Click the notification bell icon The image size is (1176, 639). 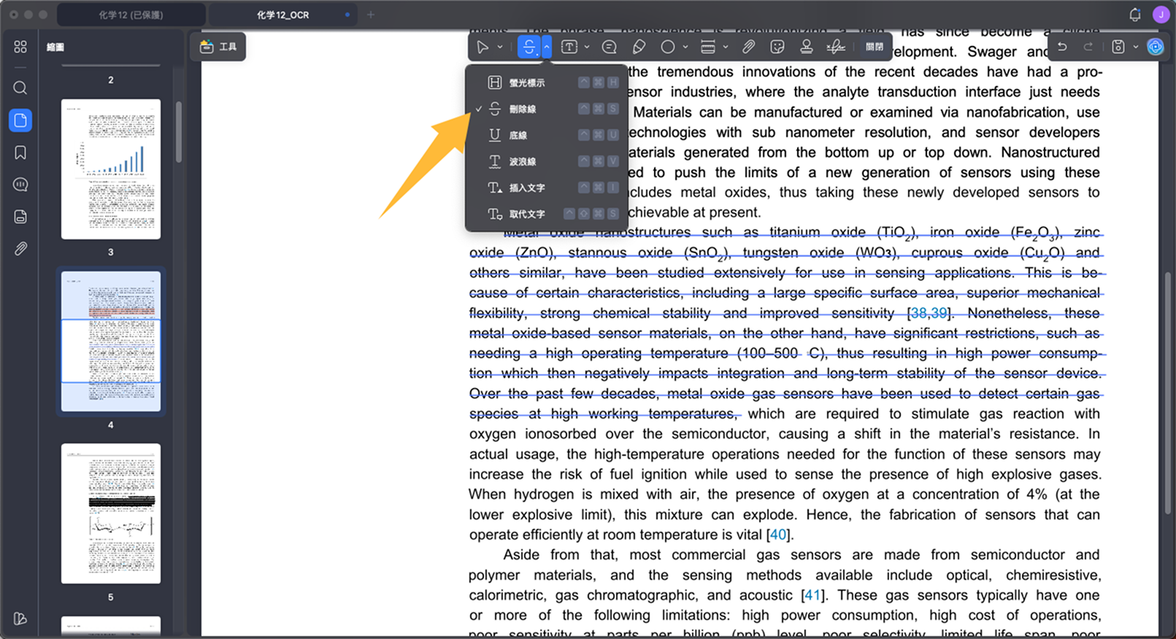pos(1134,15)
